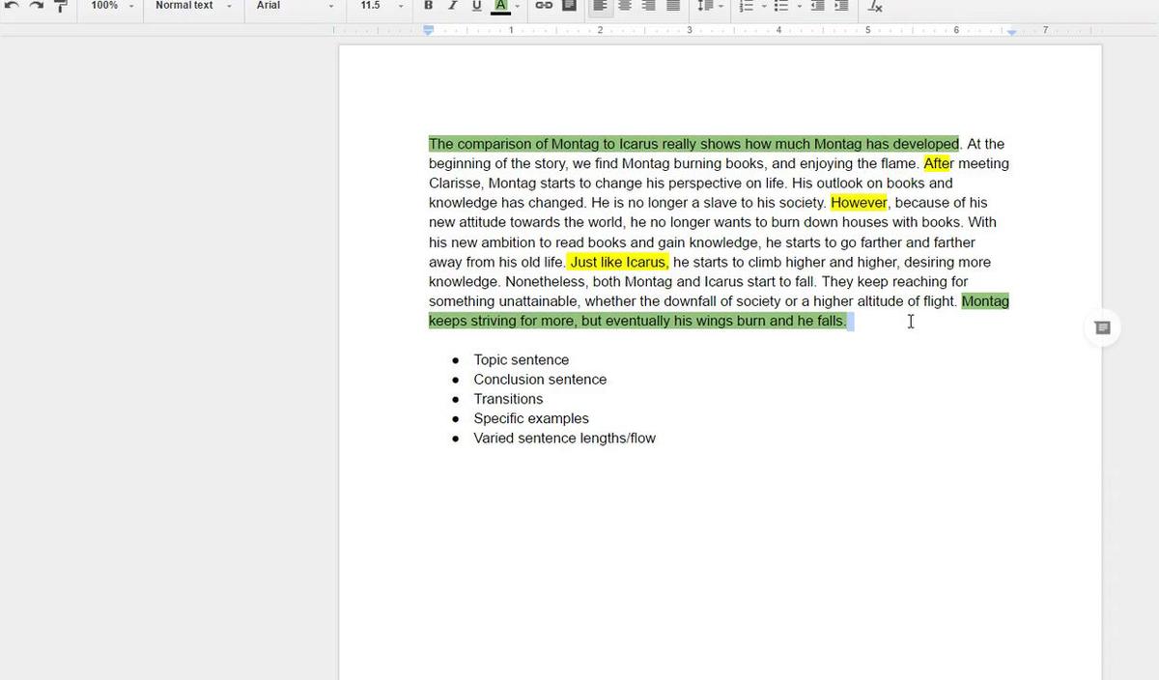
Task: Click bullet item 'Topic sentence'
Action: click(522, 359)
